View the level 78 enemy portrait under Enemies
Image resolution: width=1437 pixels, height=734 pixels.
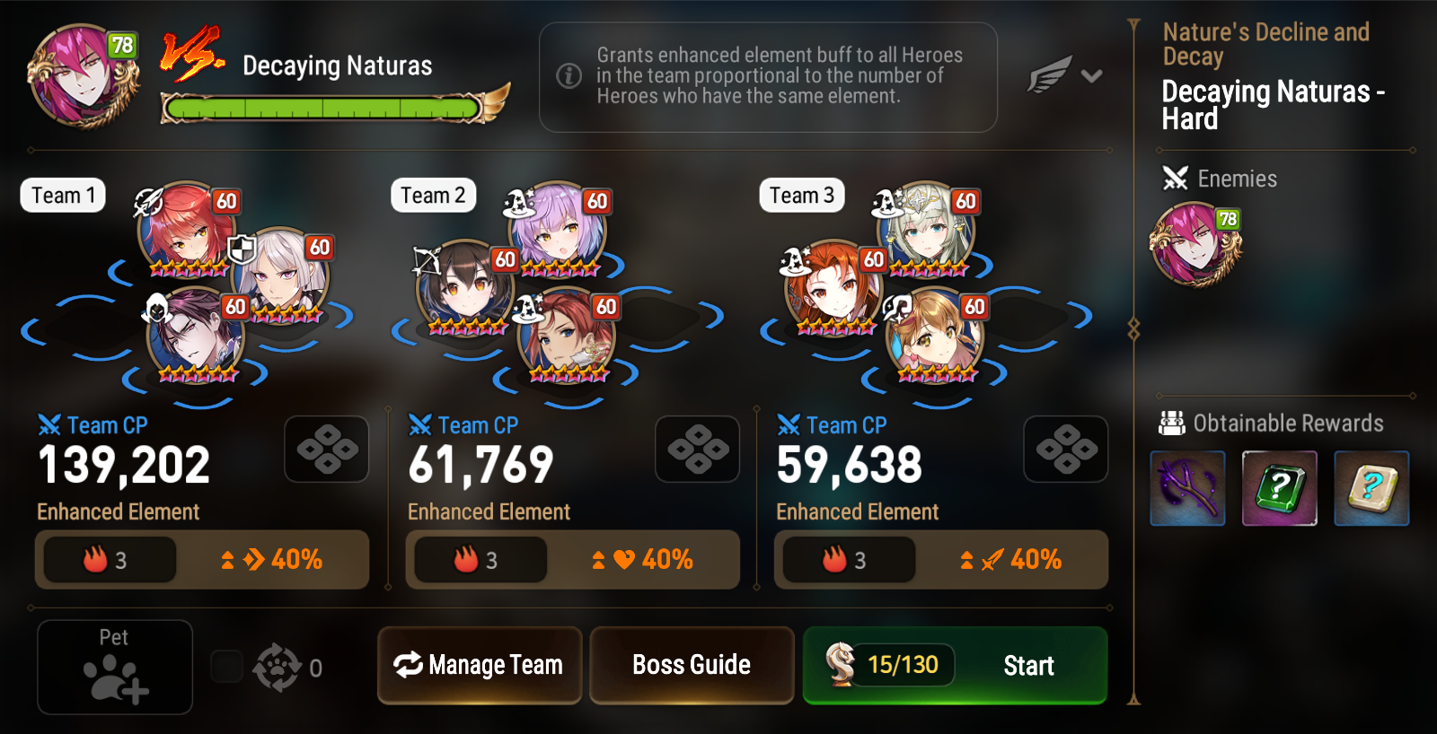pos(1195,244)
